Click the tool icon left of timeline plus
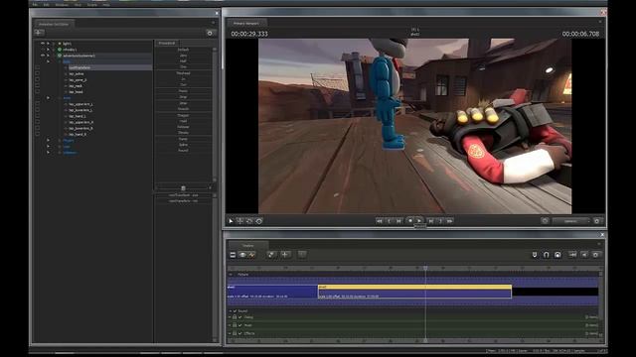 pyautogui.click(x=271, y=254)
